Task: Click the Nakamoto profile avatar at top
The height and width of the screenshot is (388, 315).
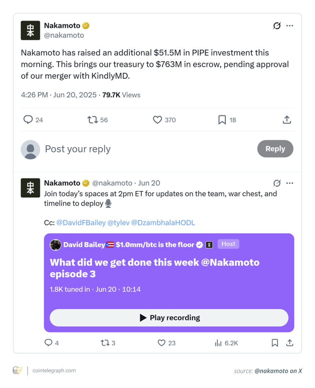Action: click(x=30, y=30)
